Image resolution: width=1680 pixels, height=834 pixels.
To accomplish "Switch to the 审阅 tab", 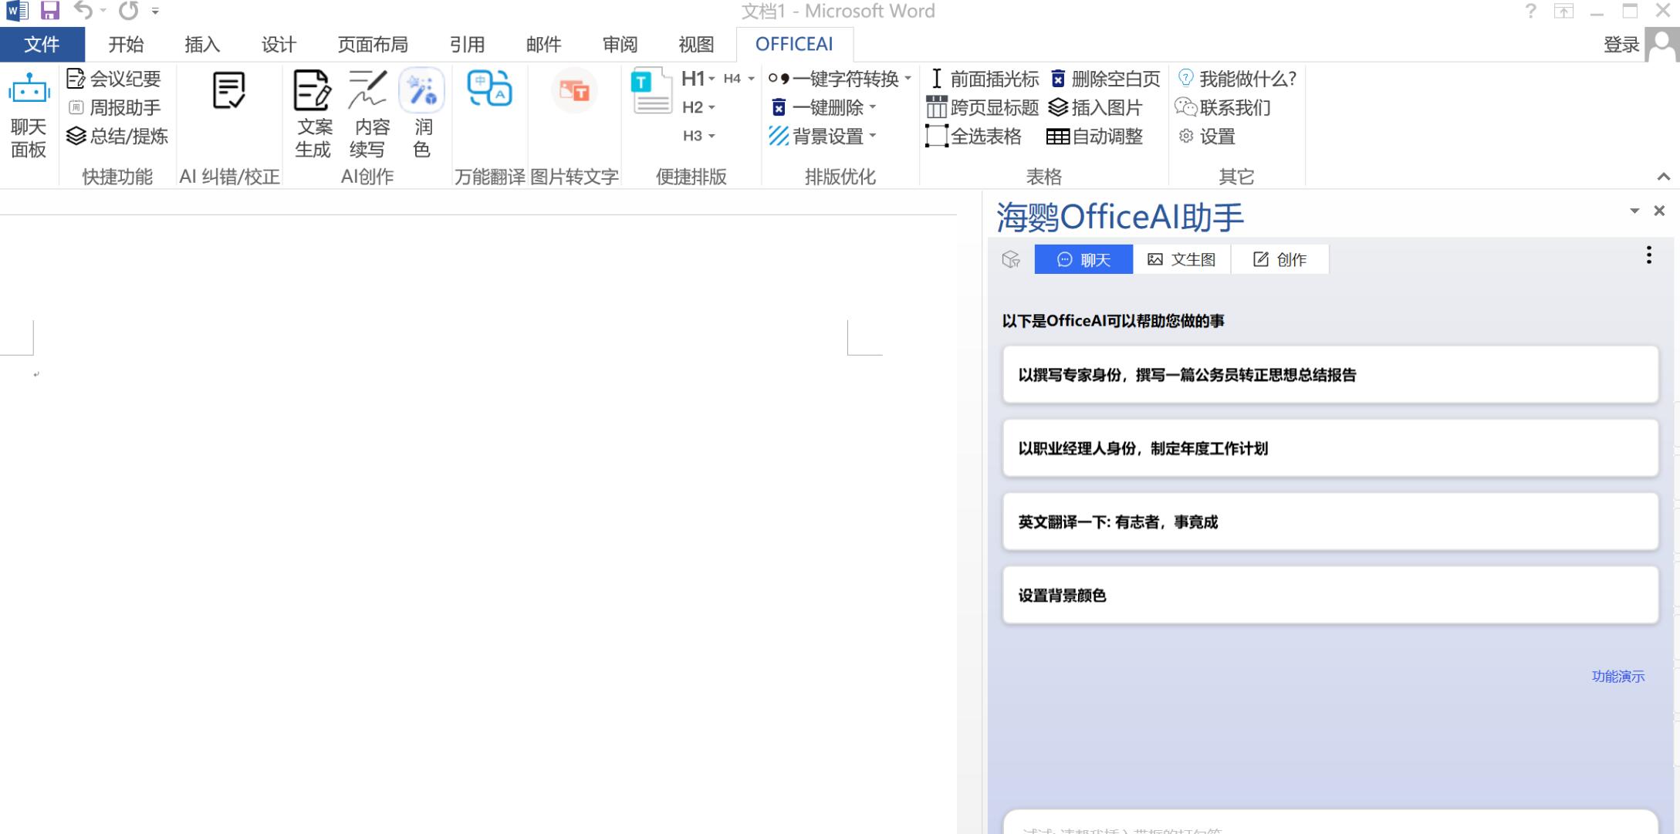I will 620,44.
